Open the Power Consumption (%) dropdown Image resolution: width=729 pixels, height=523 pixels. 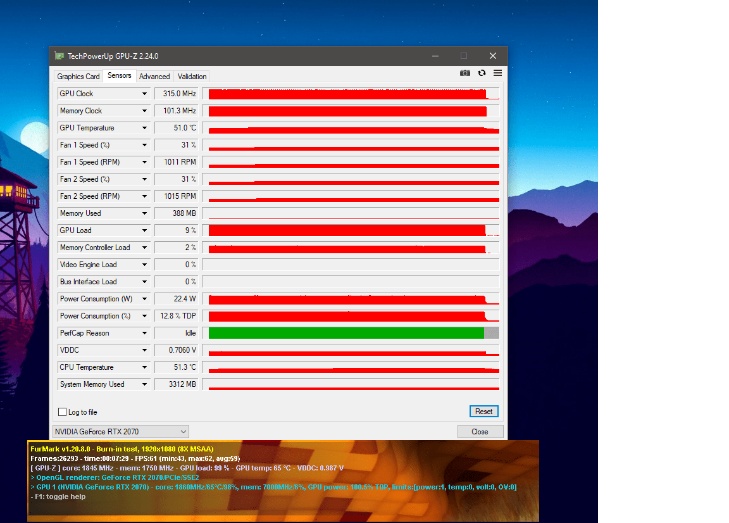pyautogui.click(x=144, y=316)
